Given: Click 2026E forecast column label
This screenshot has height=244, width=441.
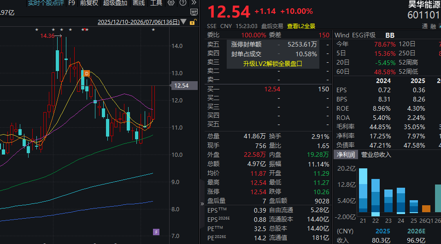Looking at the screenshot, I should click(417, 231).
